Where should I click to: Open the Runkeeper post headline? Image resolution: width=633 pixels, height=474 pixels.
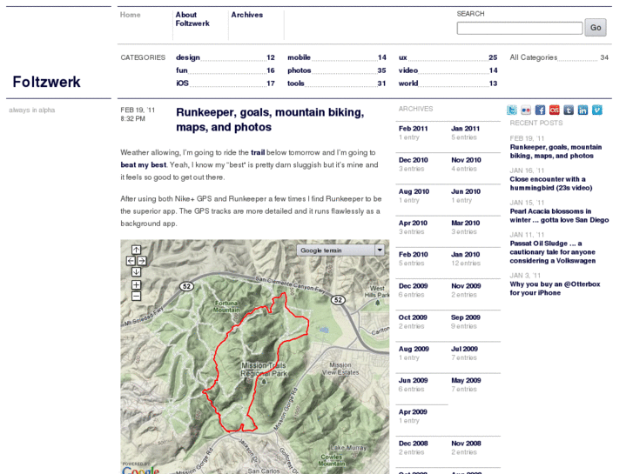(270, 119)
